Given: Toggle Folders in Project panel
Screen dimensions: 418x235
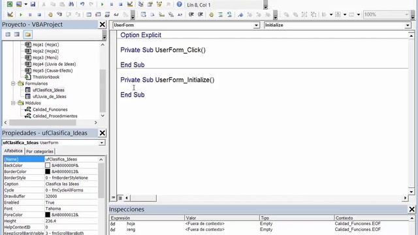Looking at the screenshot, I should (x=28, y=35).
